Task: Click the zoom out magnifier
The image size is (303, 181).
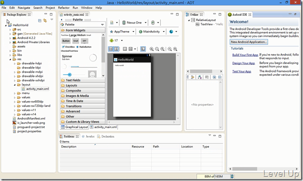Action: click(170, 49)
